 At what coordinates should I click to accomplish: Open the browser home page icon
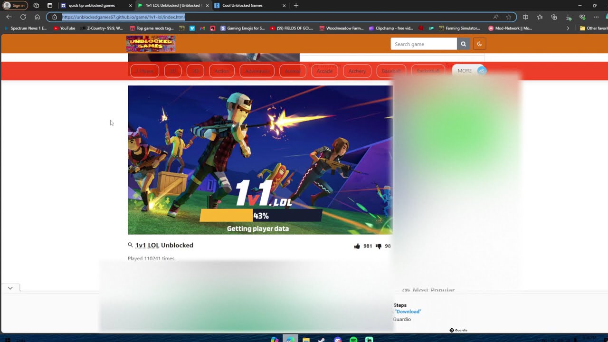(x=37, y=17)
